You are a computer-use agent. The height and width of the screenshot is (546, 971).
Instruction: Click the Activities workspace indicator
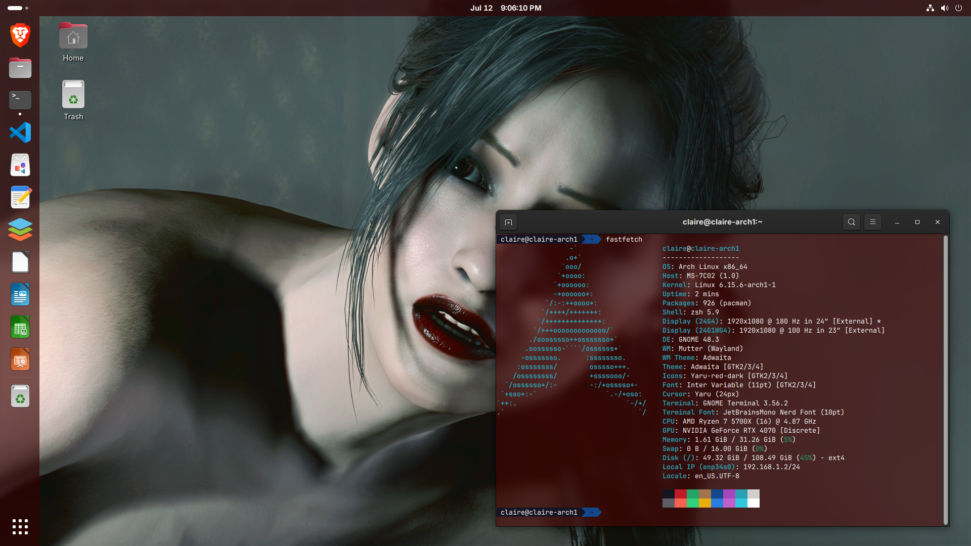pos(18,8)
